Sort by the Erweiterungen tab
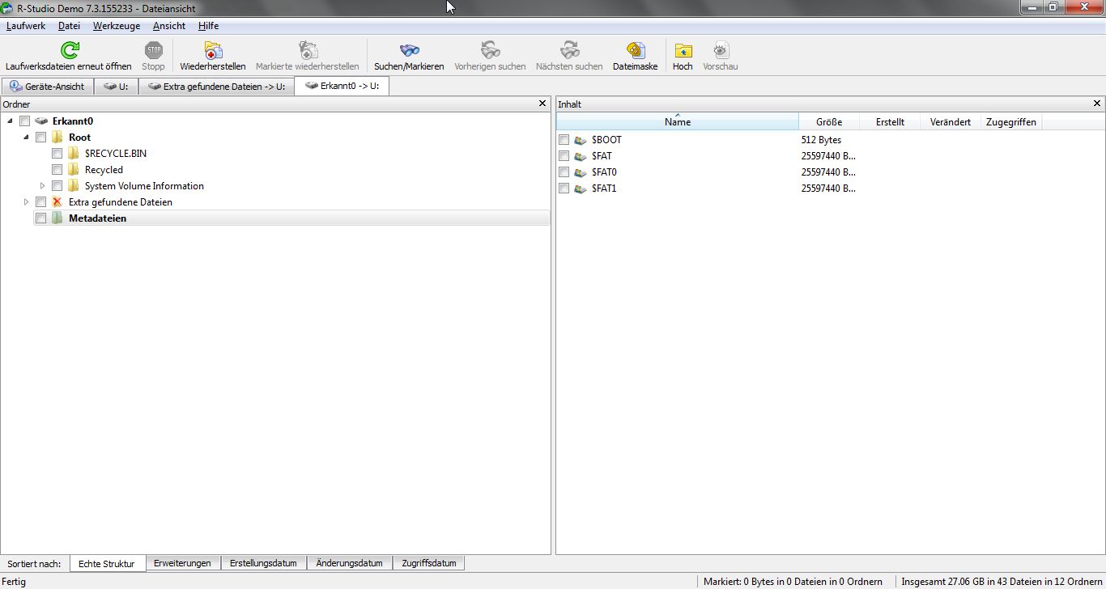 click(x=182, y=563)
